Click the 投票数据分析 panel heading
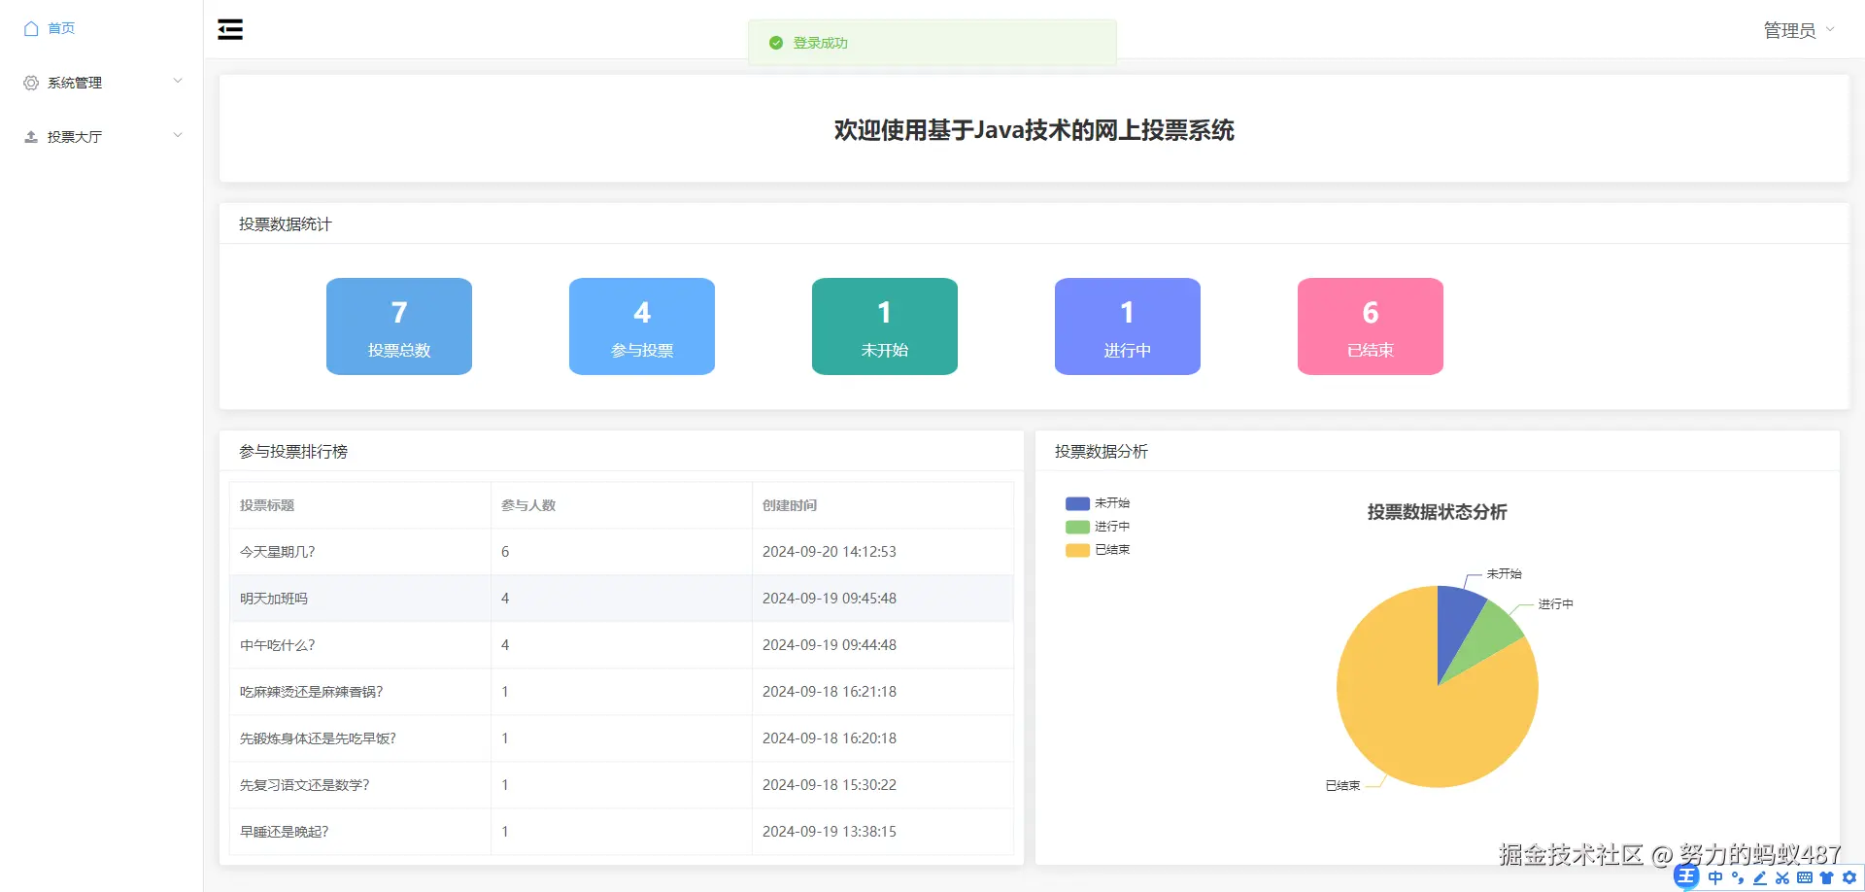The height and width of the screenshot is (892, 1865). click(1102, 452)
